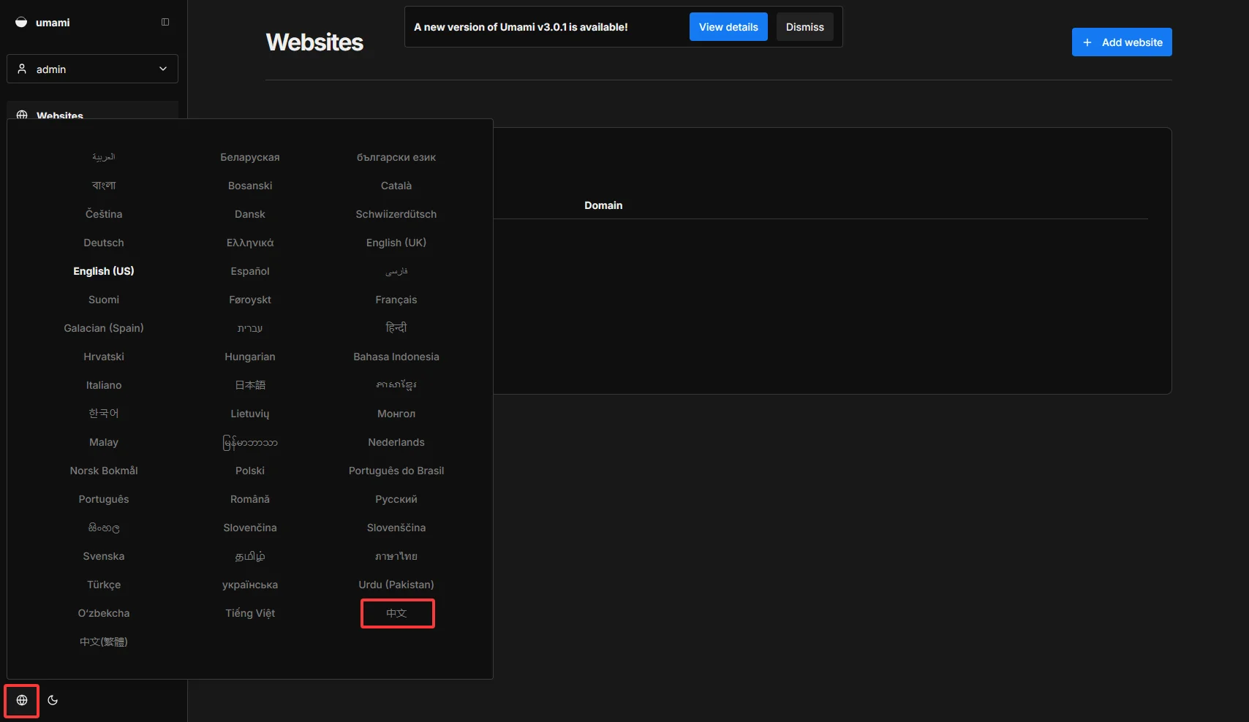The height and width of the screenshot is (722, 1249).
Task: Choose 中文(繁體) traditional Chinese
Action: tap(104, 642)
